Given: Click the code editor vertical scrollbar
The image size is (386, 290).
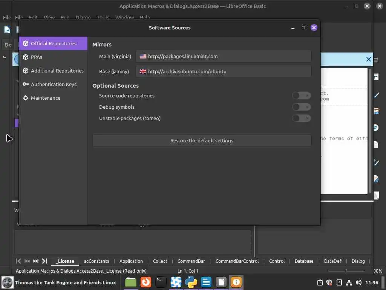Looking at the screenshot, I should (x=370, y=131).
